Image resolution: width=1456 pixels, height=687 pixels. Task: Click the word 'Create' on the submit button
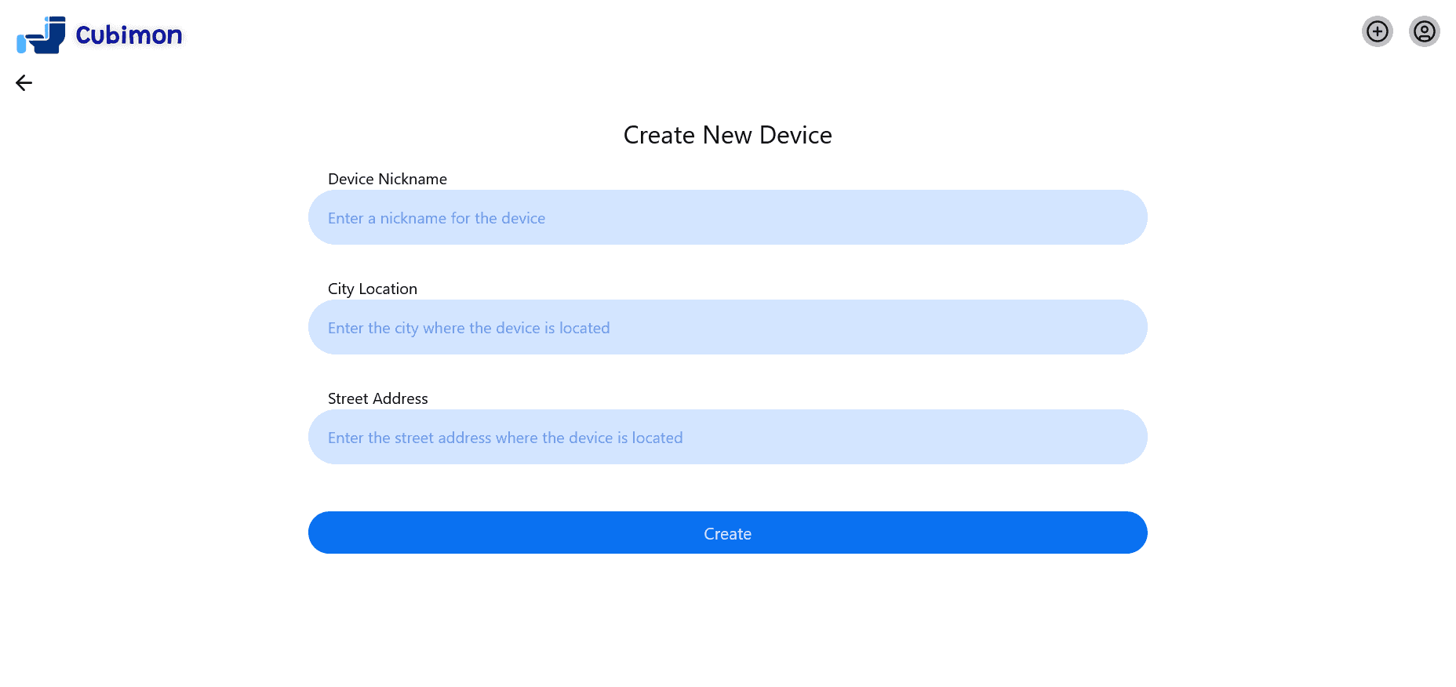pyautogui.click(x=727, y=533)
